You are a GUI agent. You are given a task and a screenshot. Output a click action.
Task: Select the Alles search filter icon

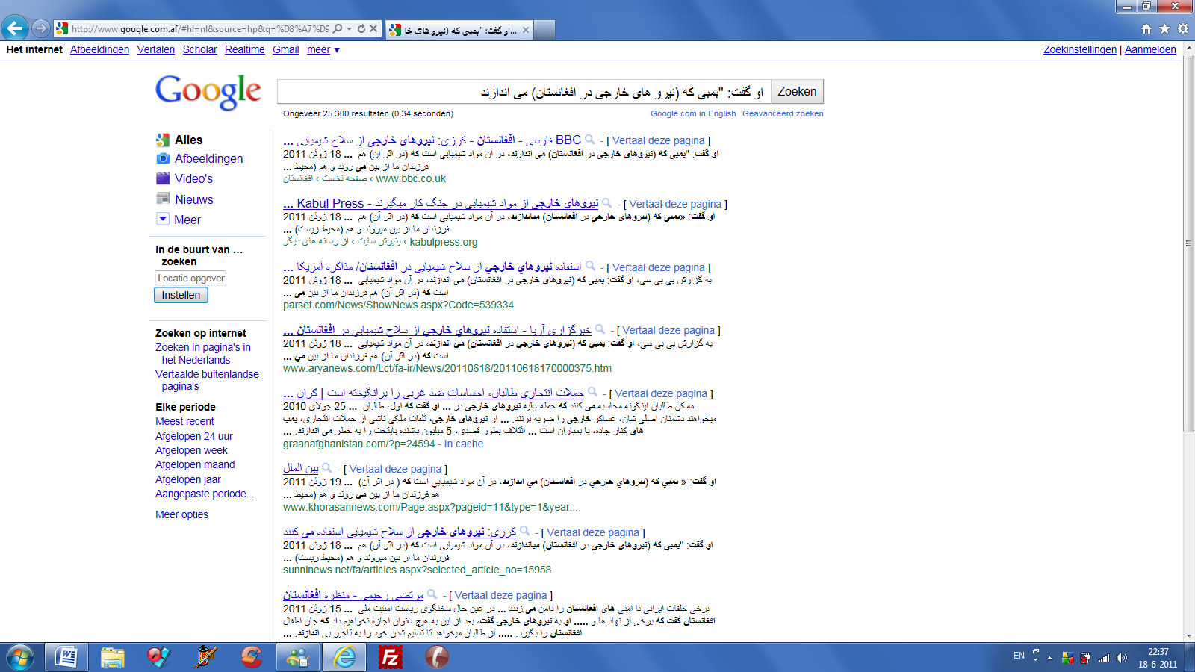coord(163,140)
